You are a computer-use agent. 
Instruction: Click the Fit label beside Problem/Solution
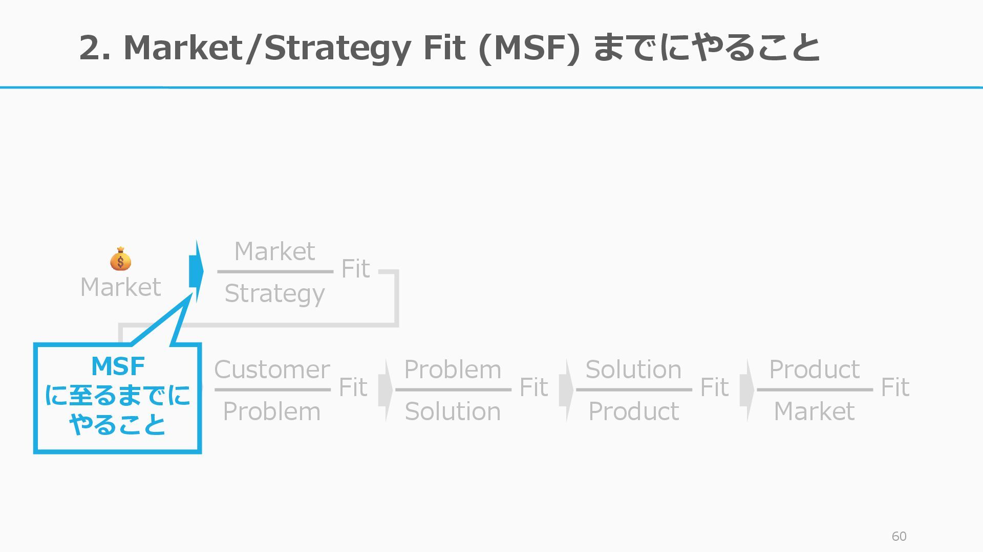point(533,387)
